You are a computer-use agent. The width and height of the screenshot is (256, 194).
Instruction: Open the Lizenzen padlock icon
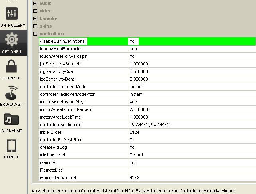[12, 67]
